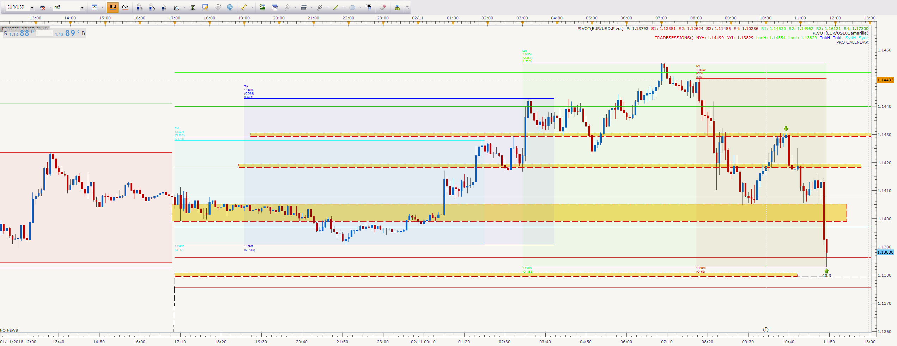Click the eye visibility icon
Screen dimensions: 897x346
[218, 7]
